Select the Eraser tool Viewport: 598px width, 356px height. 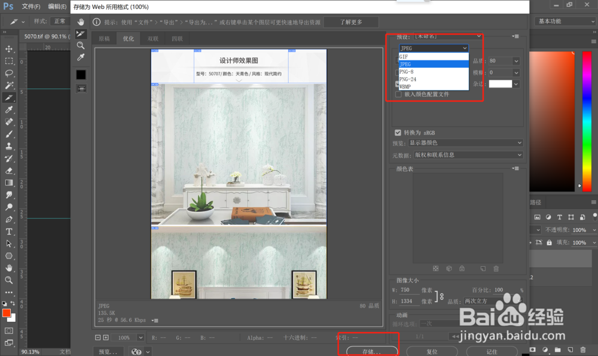9,171
